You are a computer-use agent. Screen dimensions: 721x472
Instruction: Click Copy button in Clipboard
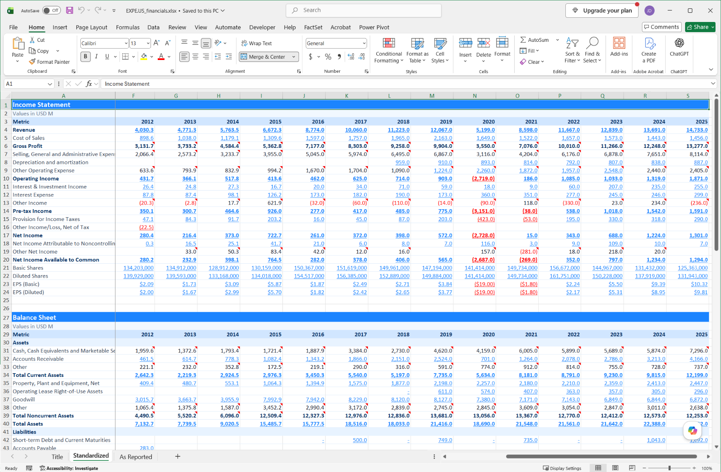point(39,51)
